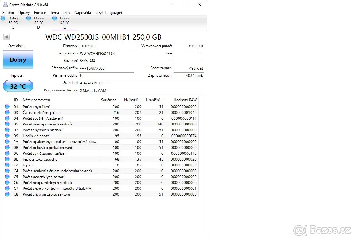Click the back arrow disk navigation icon
The width and height of the screenshot is (354, 239).
(x=6, y=37)
